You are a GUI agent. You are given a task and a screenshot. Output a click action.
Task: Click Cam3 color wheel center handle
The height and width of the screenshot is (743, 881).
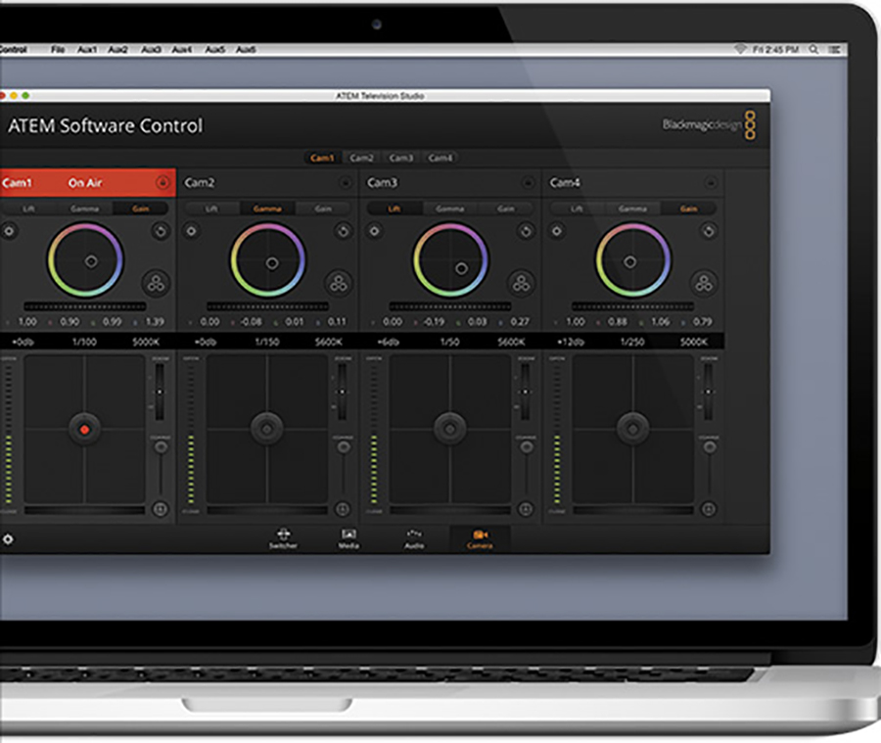[x=461, y=268]
